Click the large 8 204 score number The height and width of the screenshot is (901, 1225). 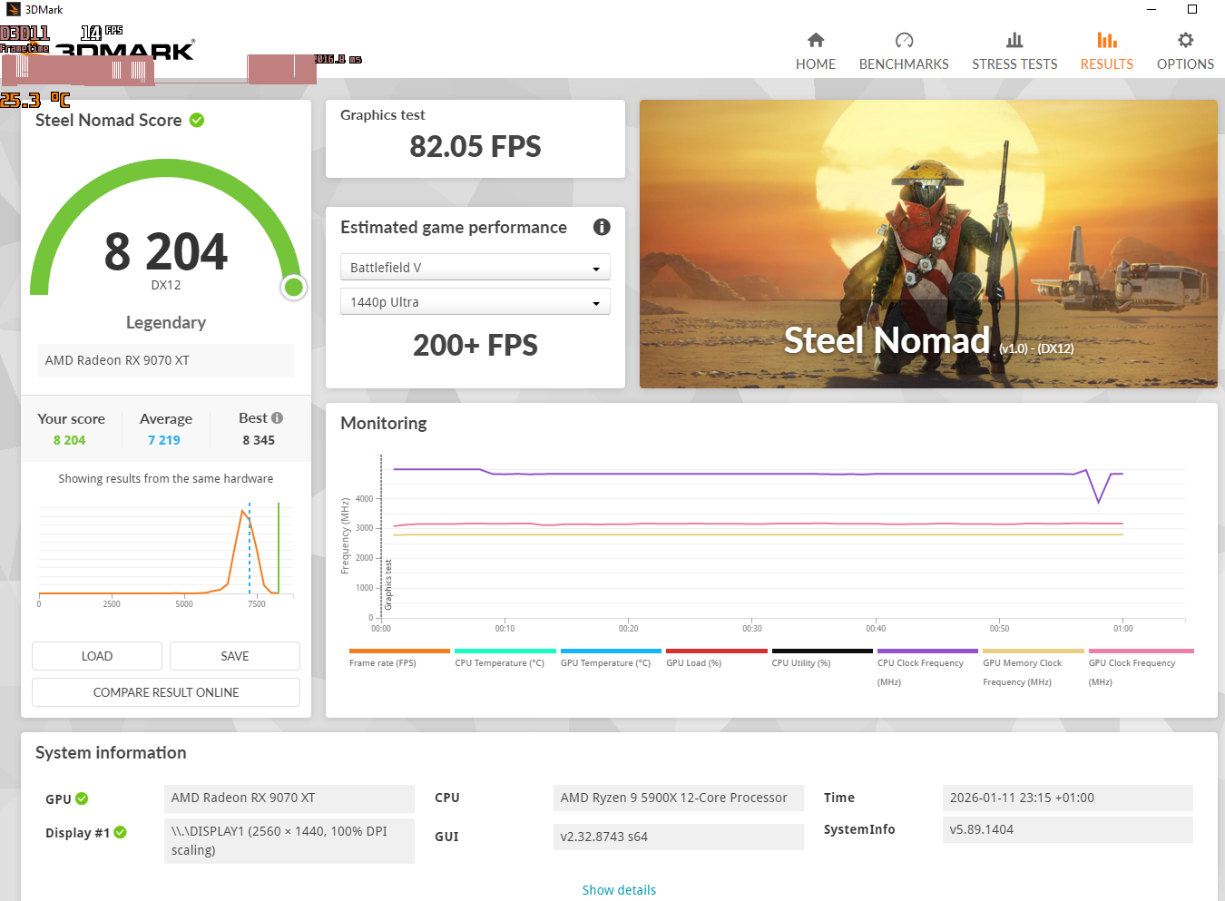point(166,251)
